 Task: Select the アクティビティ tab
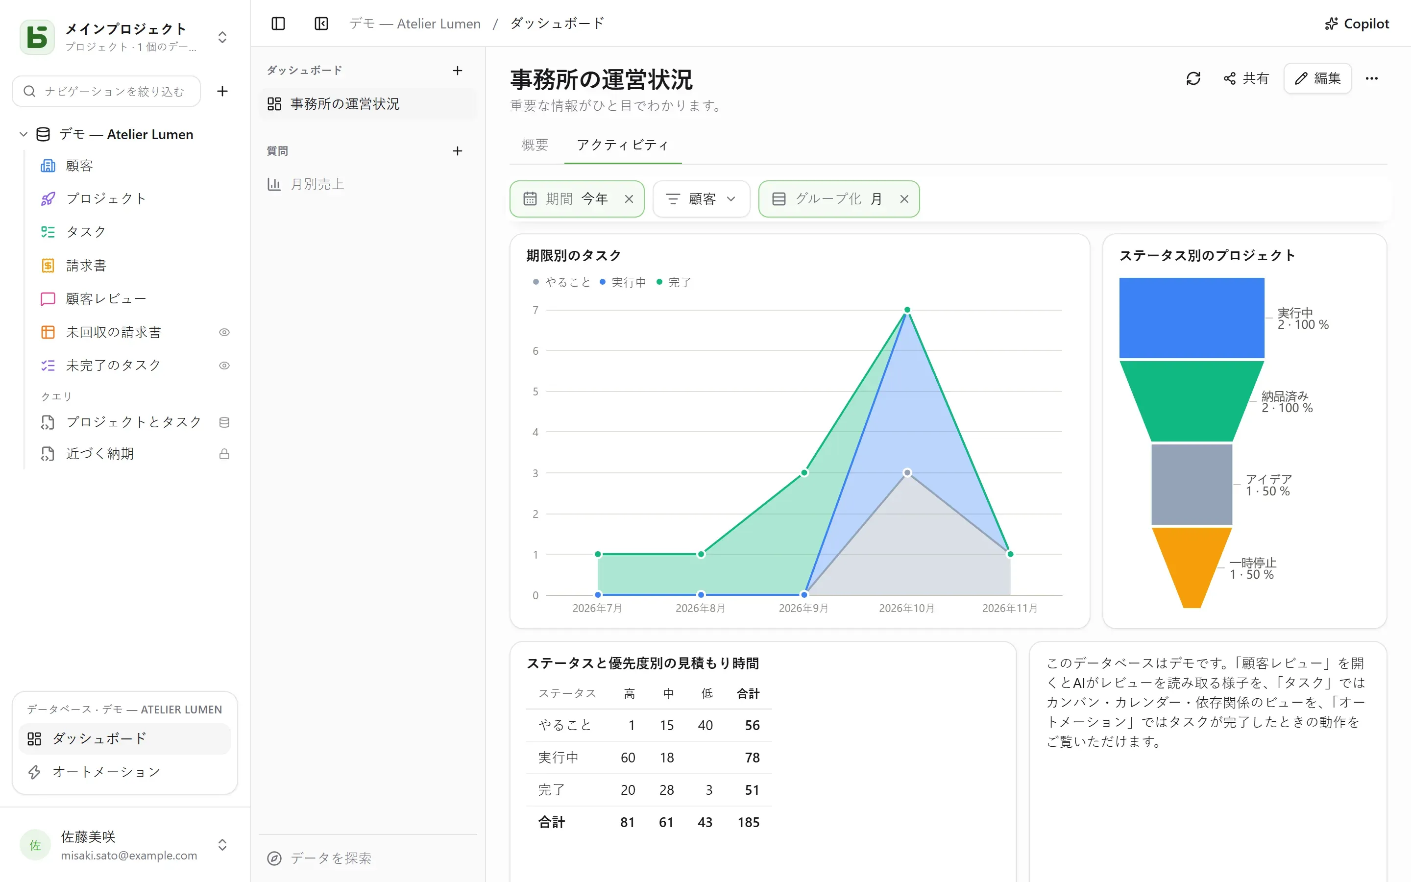point(622,145)
